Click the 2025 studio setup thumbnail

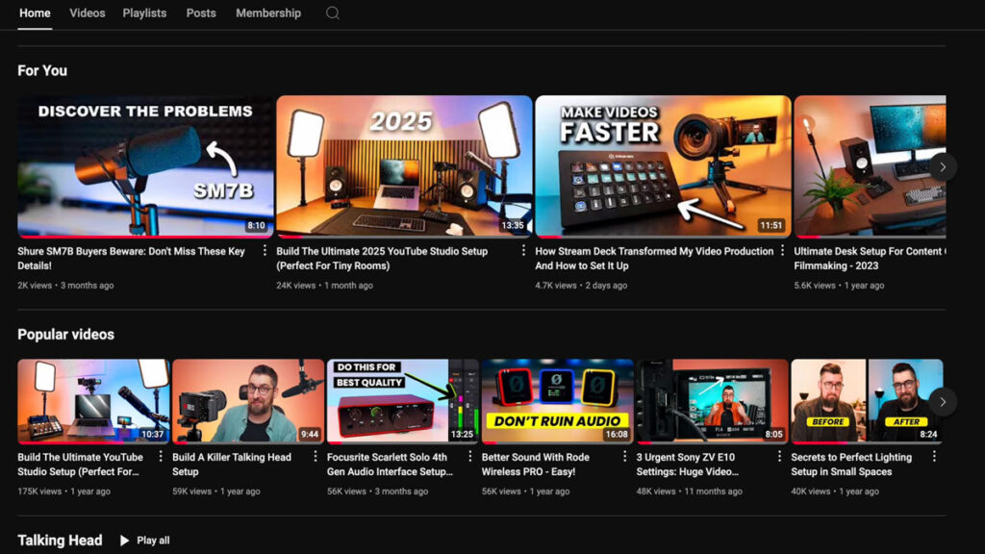click(404, 166)
